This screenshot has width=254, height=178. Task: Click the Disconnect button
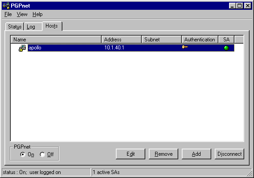coord(229,154)
